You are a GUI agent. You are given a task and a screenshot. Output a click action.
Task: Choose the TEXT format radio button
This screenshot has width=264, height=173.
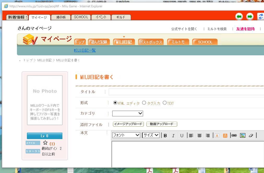point(165,103)
